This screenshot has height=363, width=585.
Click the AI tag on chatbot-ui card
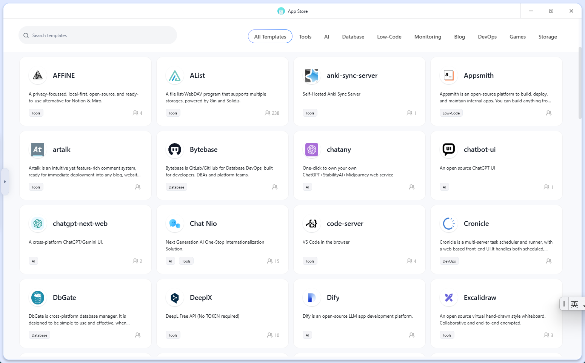coord(444,187)
